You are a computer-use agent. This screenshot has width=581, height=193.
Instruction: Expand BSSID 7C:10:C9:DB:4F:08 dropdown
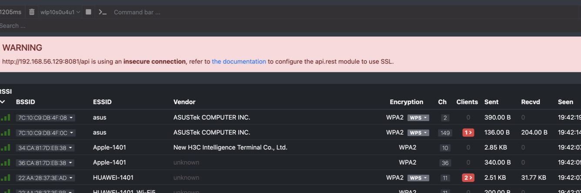coord(45,118)
